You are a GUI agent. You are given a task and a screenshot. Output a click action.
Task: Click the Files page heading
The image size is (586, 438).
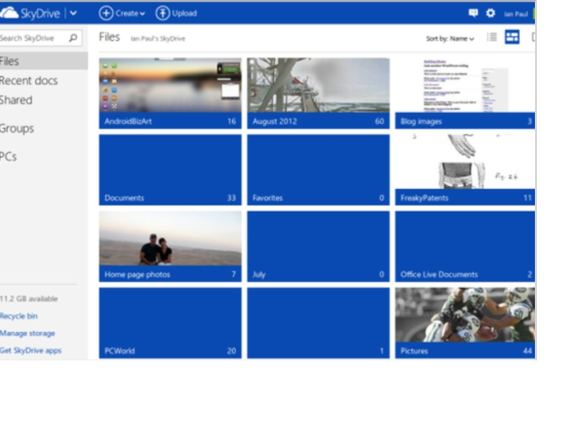tap(109, 37)
